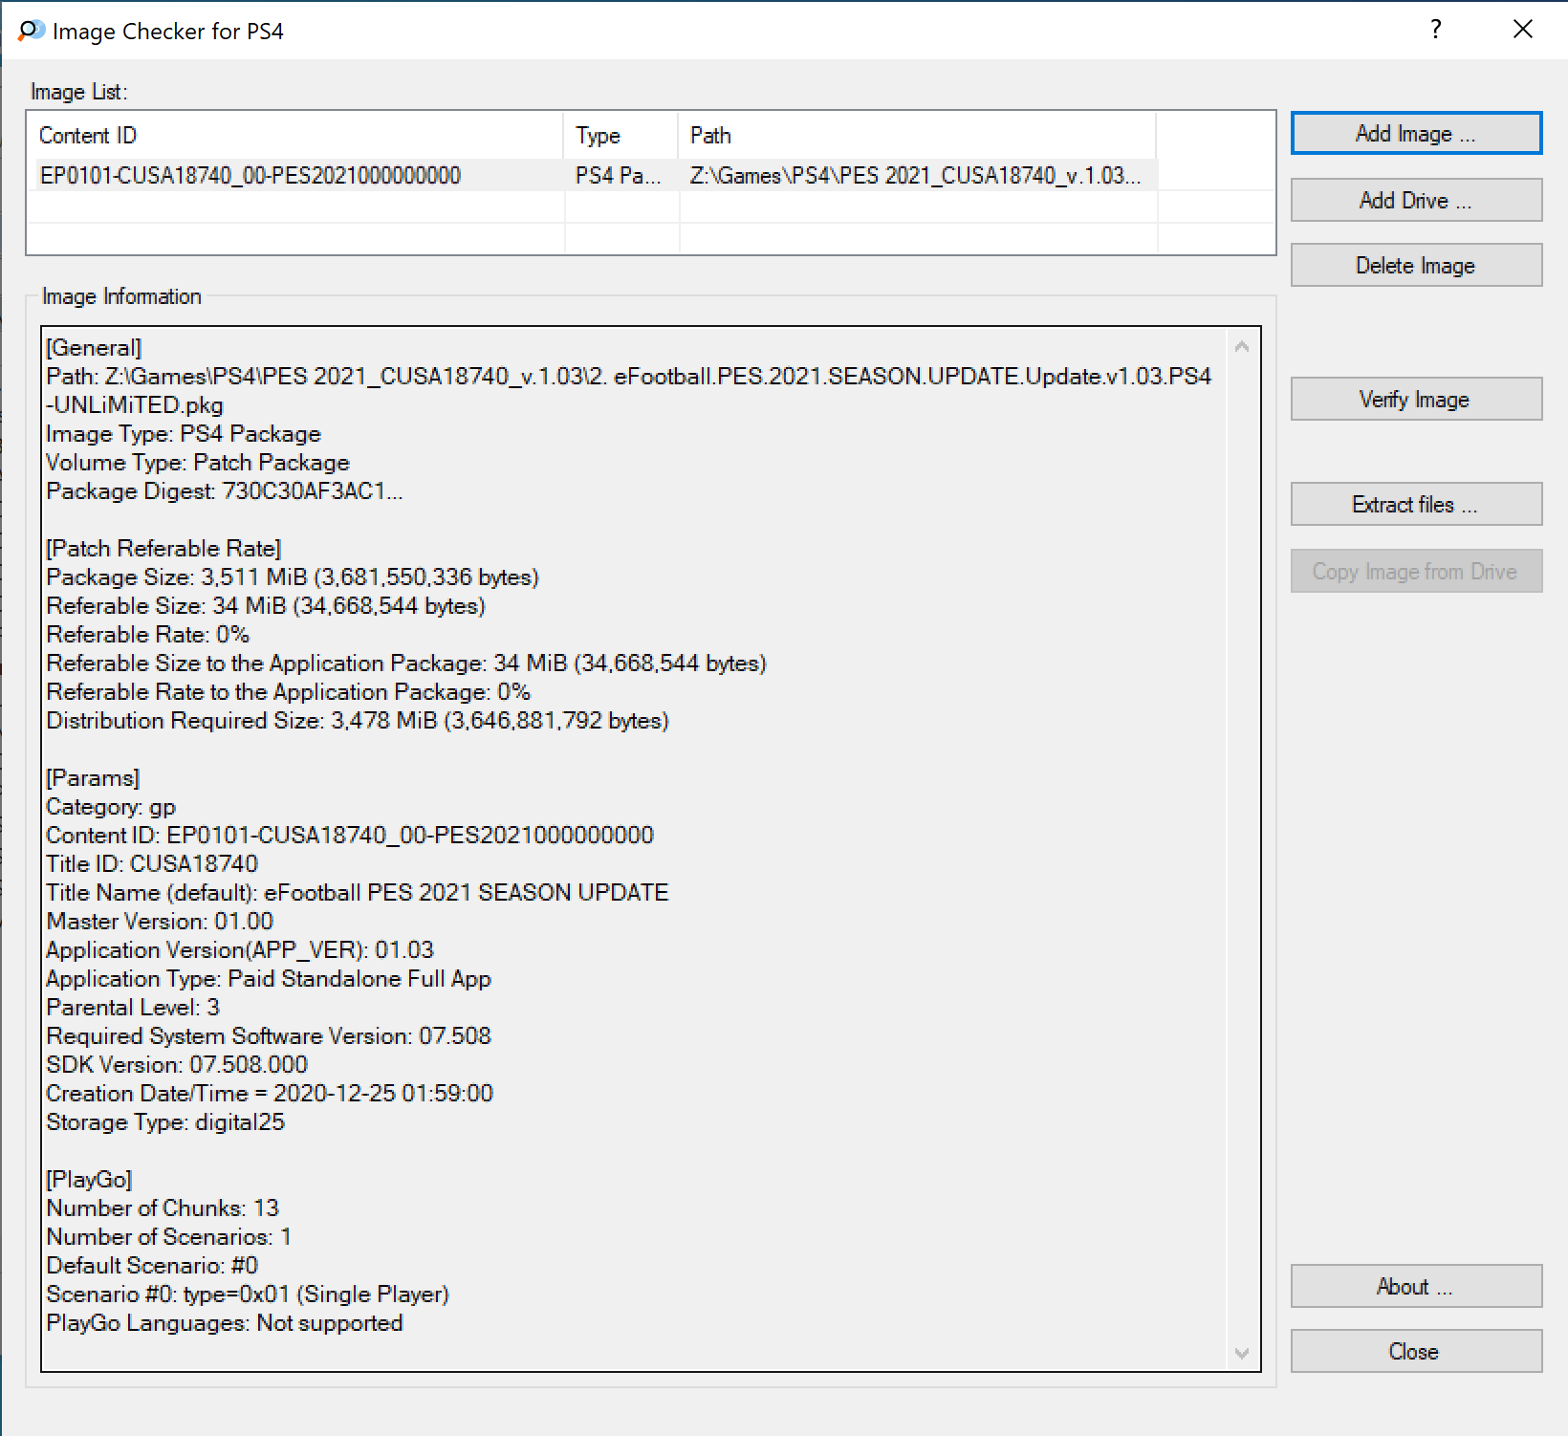
Task: Close the Image Checker window with X
Action: (1522, 30)
